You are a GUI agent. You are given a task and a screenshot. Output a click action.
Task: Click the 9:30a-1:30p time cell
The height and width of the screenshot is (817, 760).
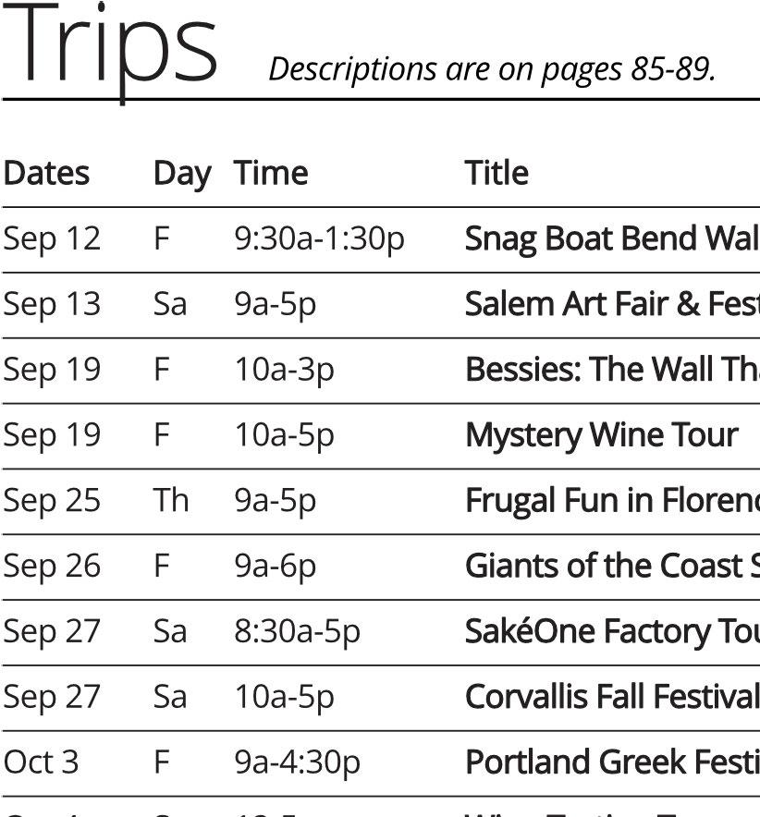click(x=319, y=239)
